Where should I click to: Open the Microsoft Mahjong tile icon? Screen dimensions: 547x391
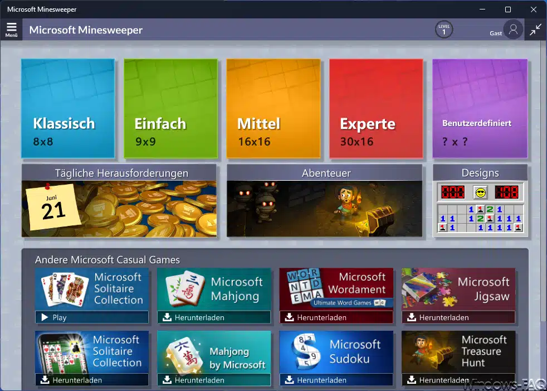click(x=184, y=288)
